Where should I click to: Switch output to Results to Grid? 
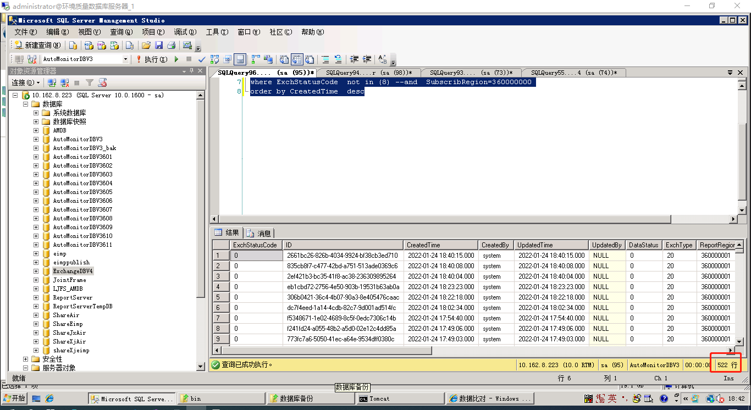pyautogui.click(x=297, y=59)
